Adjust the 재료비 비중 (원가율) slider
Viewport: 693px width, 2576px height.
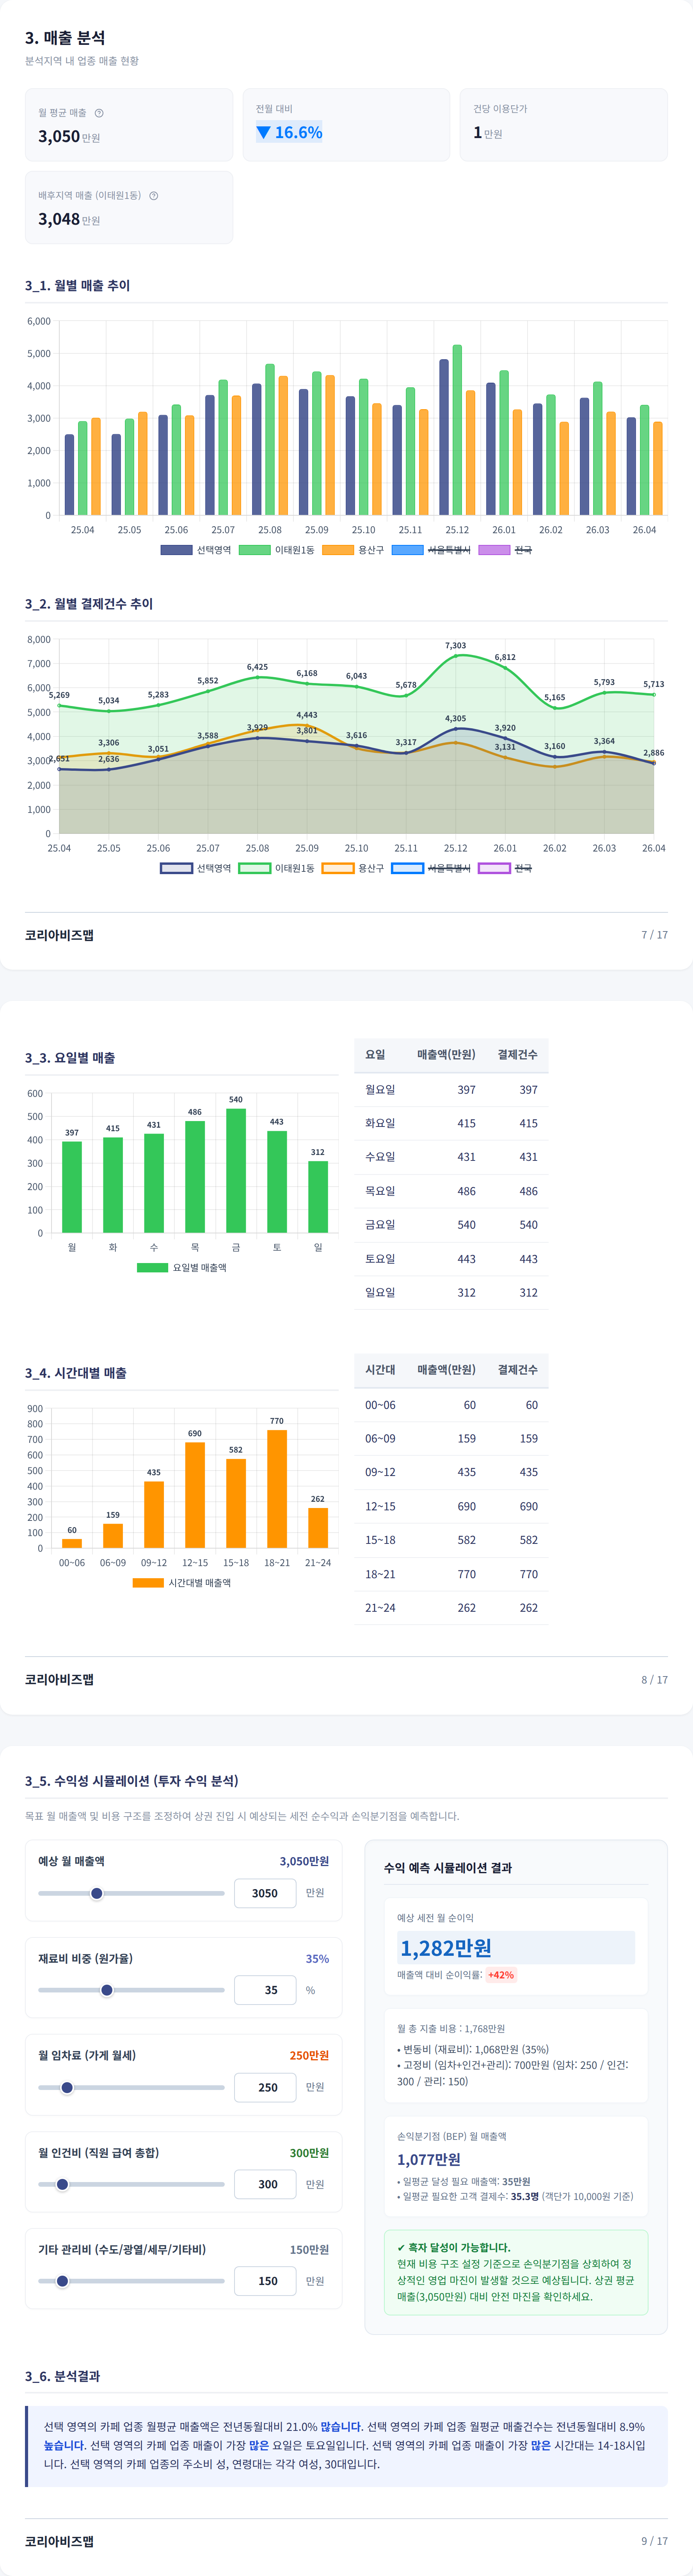(131, 1990)
